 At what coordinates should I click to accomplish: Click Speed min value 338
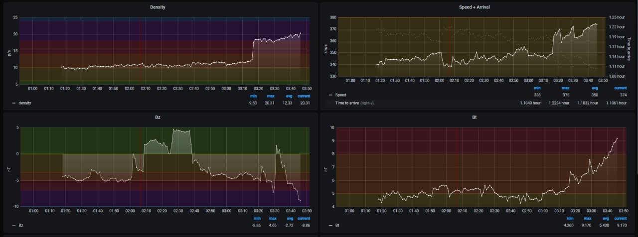point(537,95)
